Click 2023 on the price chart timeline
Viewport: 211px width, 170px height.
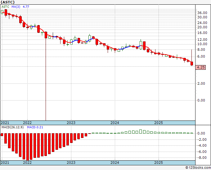[x=71, y=123]
